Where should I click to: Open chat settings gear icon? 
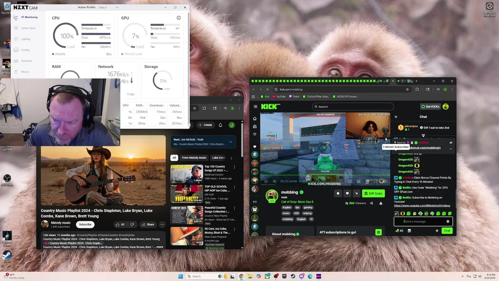[437, 231]
